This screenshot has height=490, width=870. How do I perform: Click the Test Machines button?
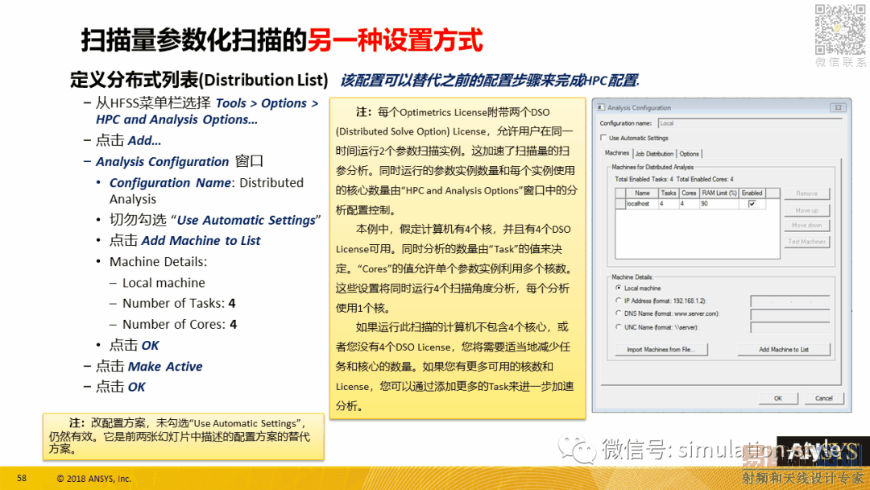tap(806, 242)
